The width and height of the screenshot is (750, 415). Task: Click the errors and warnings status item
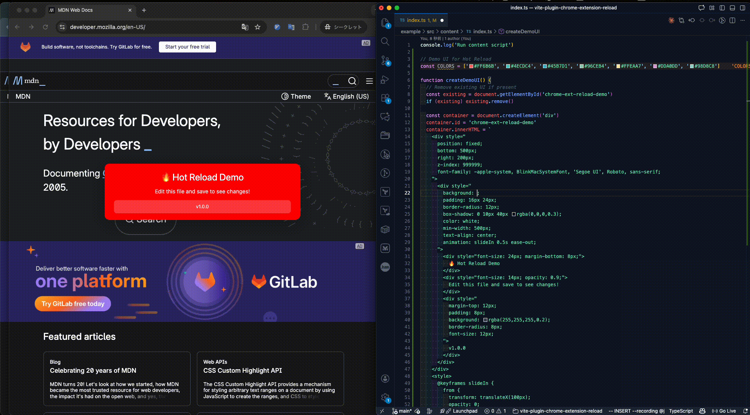point(495,411)
